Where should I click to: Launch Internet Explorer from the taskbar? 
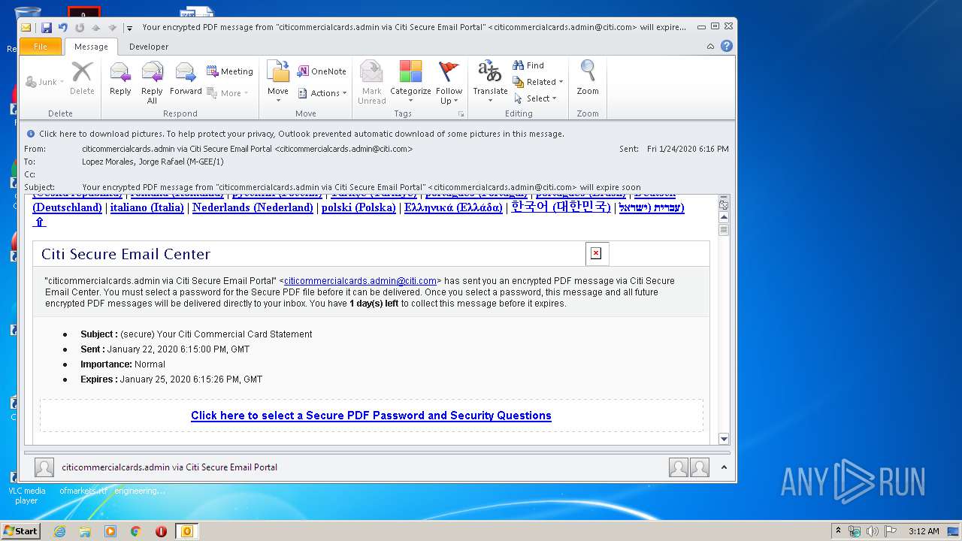59,531
